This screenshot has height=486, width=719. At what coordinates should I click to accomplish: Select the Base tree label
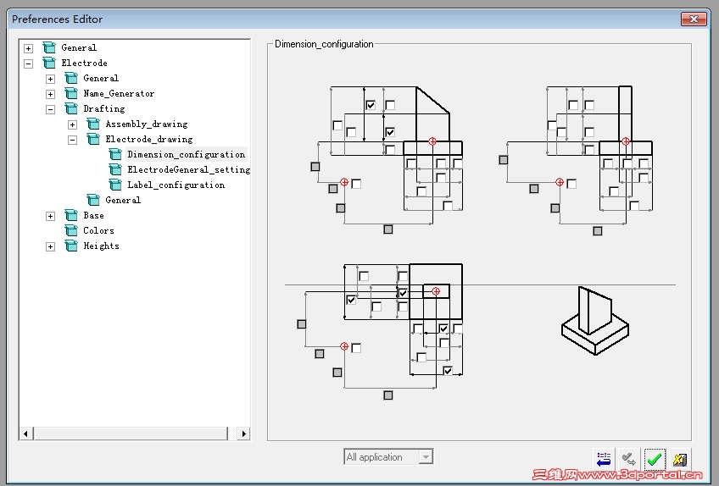[93, 215]
